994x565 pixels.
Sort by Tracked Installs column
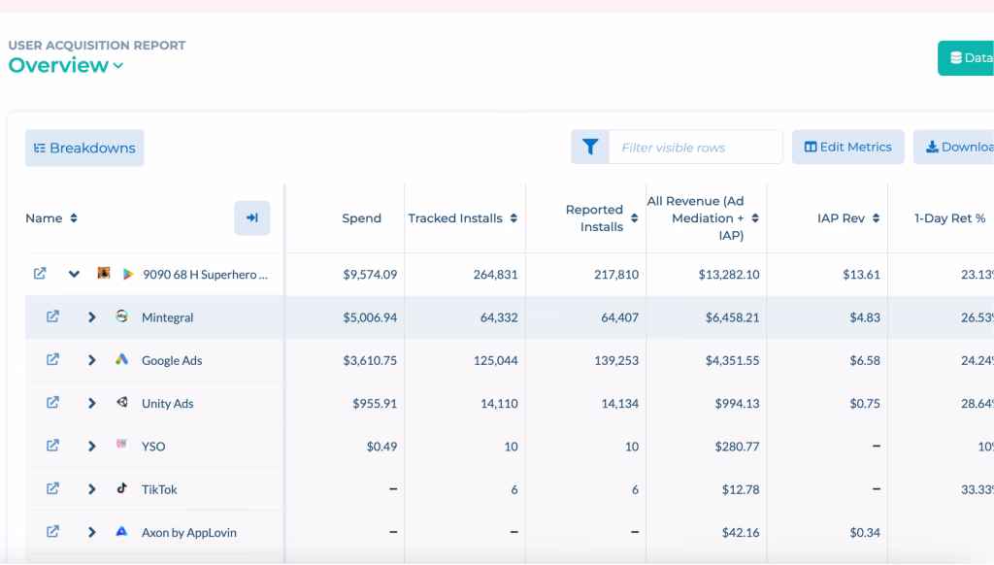514,218
